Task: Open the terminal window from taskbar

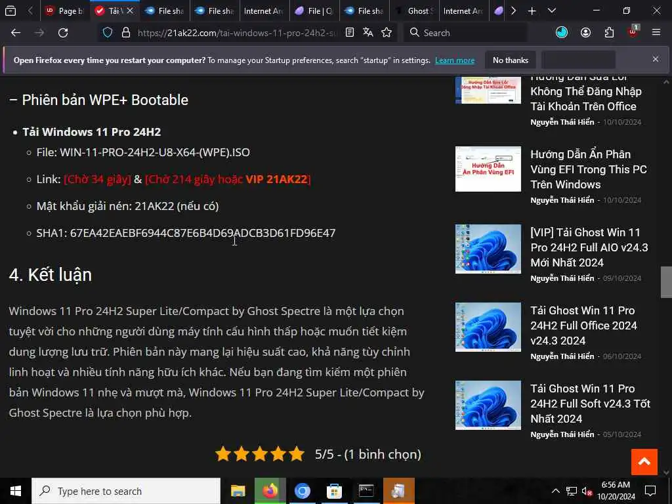Action: 366,491
